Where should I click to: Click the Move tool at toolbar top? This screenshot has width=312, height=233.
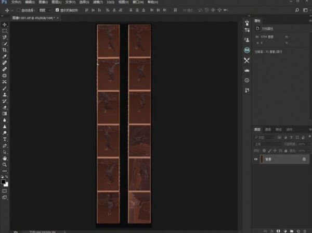tap(5, 24)
